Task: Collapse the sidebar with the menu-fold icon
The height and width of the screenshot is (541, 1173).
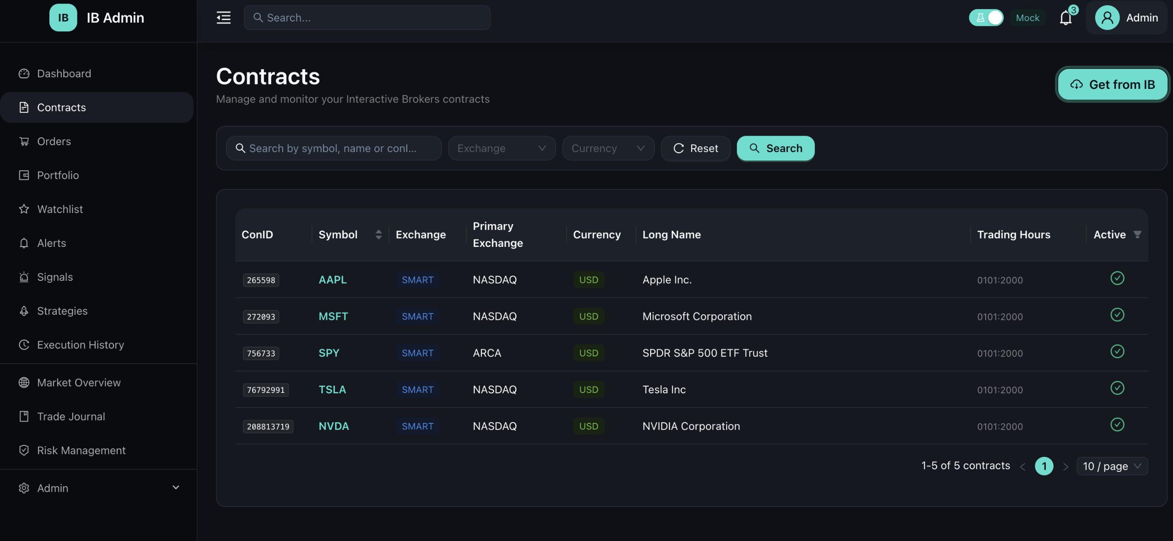Action: click(x=223, y=17)
